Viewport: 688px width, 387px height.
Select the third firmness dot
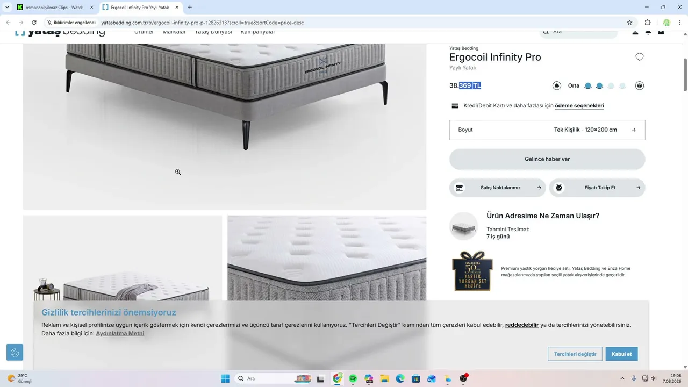(x=611, y=85)
